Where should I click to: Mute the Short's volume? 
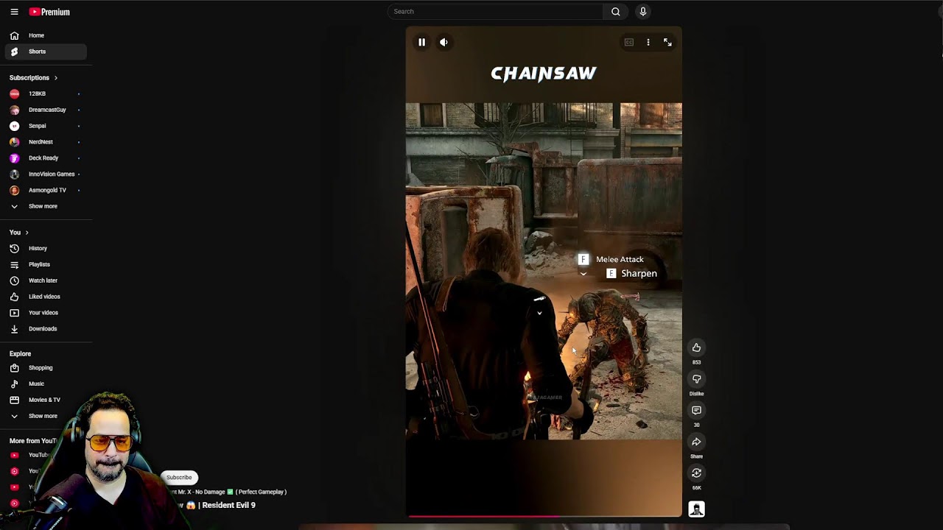click(444, 43)
